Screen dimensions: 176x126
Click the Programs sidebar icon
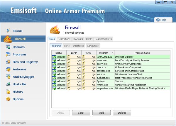[8, 55]
